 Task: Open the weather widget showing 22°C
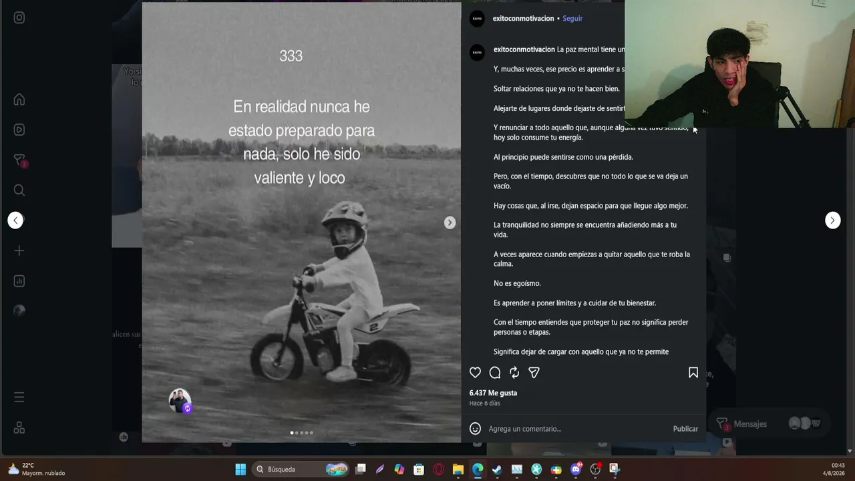click(x=37, y=470)
